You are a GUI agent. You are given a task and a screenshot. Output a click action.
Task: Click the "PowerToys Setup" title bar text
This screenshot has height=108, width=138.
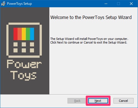pos(20,4)
